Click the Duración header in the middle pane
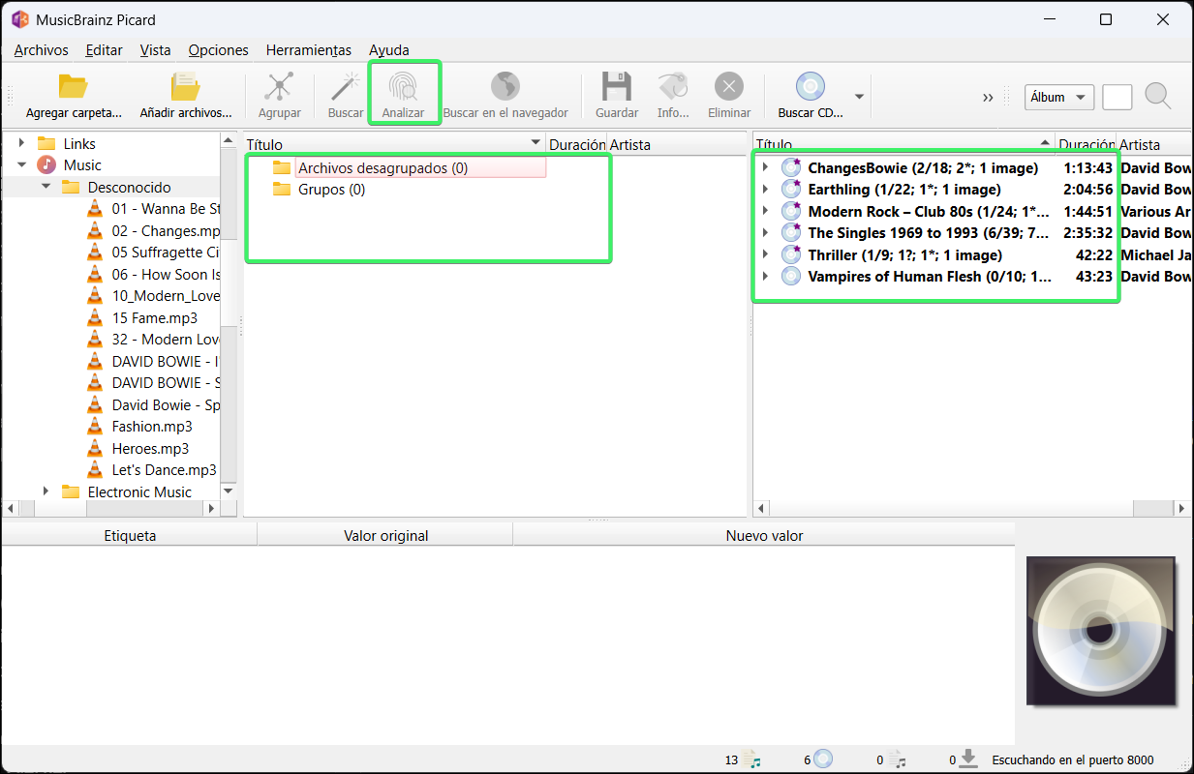Viewport: 1194px width, 774px height. click(x=576, y=145)
